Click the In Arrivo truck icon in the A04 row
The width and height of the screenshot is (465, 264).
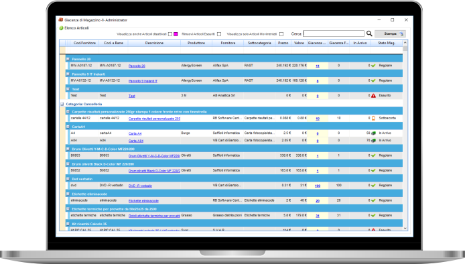pos(373,140)
